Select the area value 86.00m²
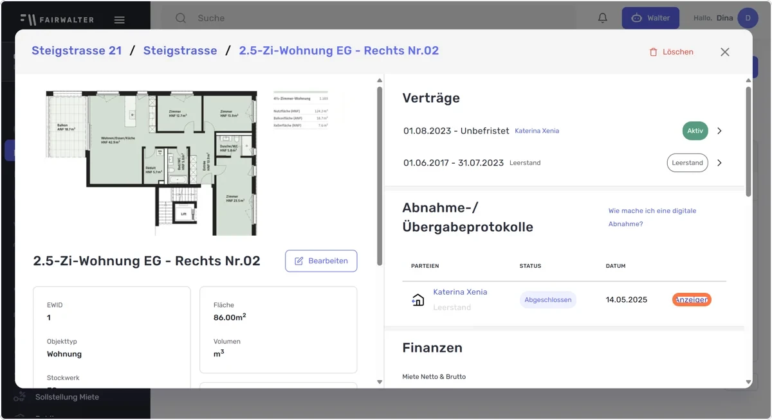772x420 pixels. click(x=230, y=317)
